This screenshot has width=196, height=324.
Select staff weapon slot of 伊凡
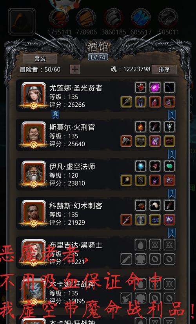126,180
